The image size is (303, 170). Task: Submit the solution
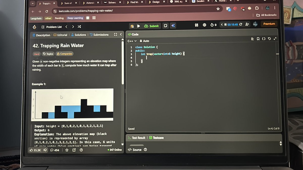coord(151,26)
